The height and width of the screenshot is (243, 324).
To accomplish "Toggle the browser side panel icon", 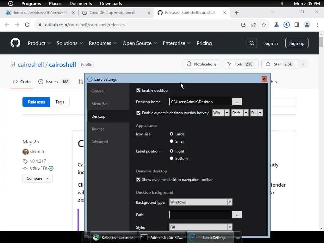I will pyautogui.click(x=297, y=25).
